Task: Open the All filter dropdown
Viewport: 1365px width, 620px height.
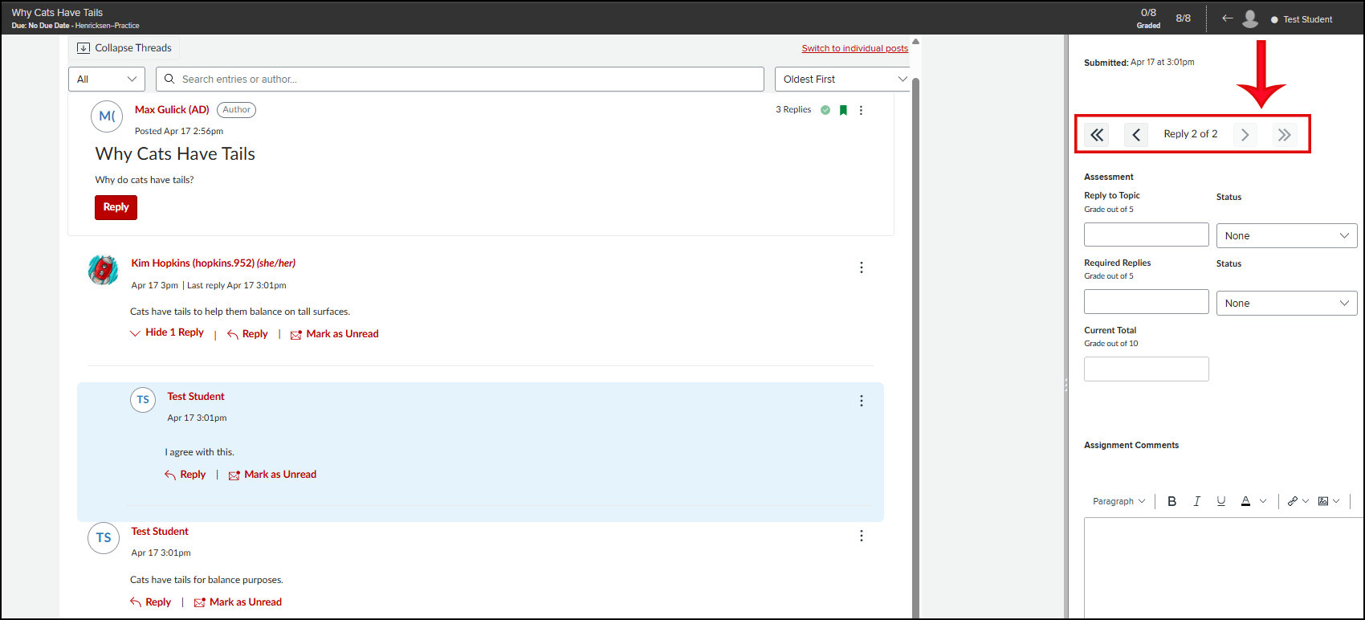Action: (107, 79)
